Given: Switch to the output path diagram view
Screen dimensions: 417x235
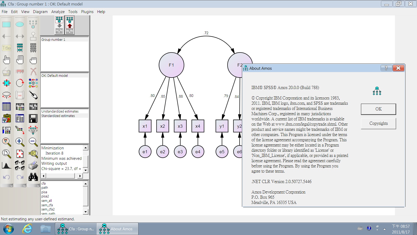Looking at the screenshot, I should 70,25.
